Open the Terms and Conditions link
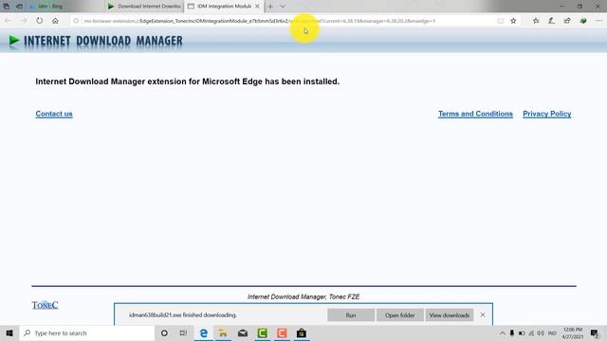607x341 pixels. (475, 114)
